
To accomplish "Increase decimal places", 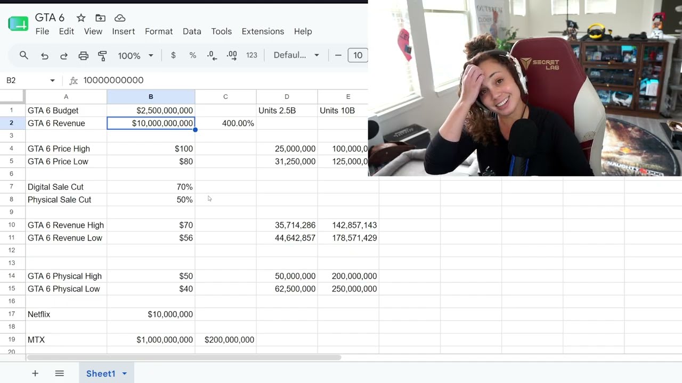I will point(232,55).
